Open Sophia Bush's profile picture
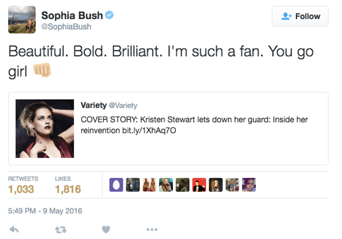 coord(22,20)
